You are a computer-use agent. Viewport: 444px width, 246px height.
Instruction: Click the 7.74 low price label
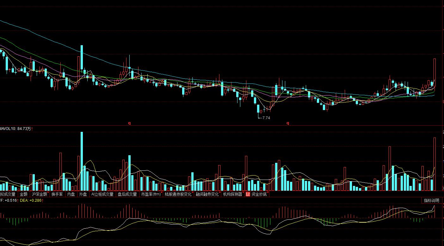tap(266, 118)
